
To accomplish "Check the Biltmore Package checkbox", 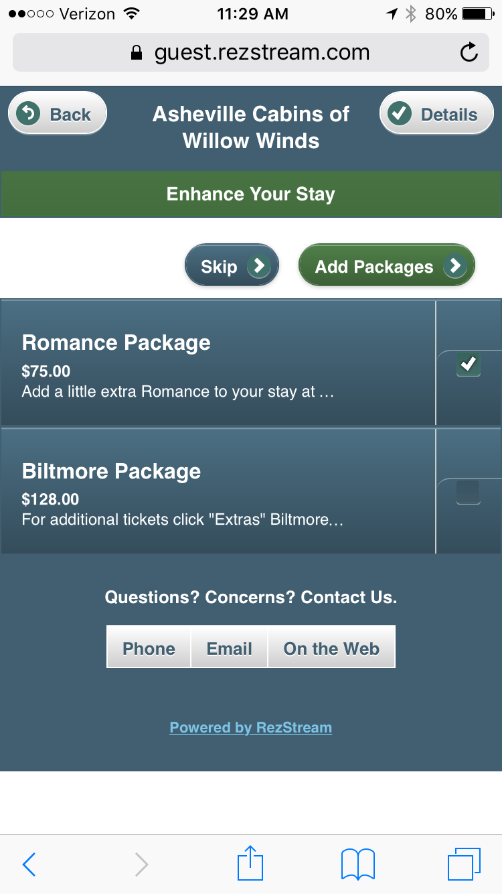I will (469, 493).
